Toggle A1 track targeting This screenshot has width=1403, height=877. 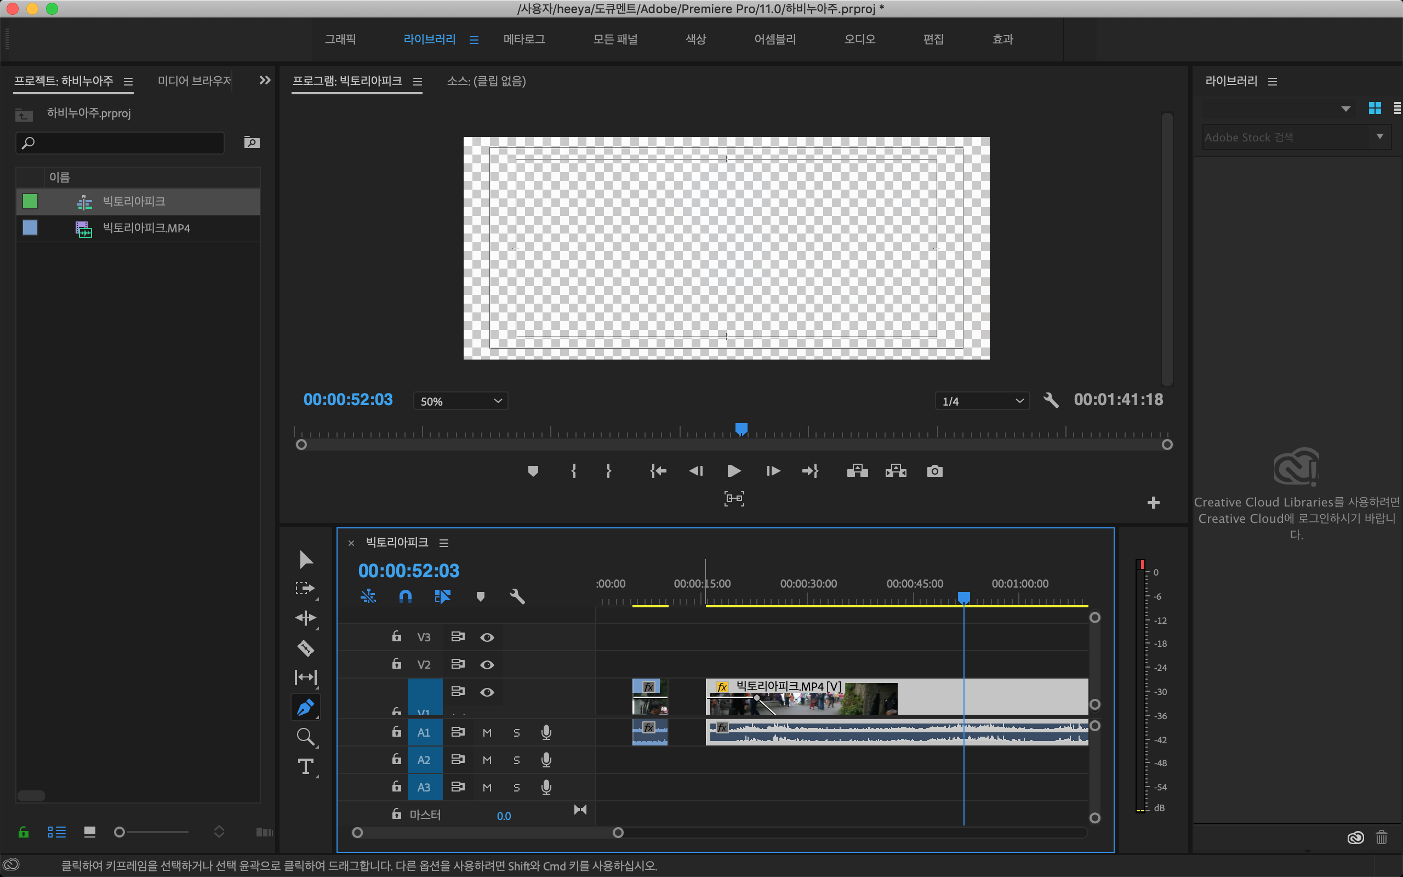click(x=424, y=733)
